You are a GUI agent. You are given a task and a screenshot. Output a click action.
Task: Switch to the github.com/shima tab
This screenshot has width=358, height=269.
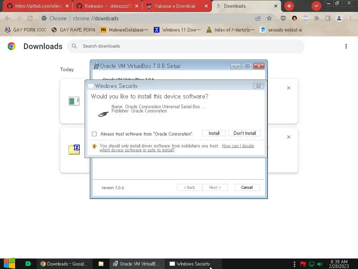pyautogui.click(x=38, y=6)
